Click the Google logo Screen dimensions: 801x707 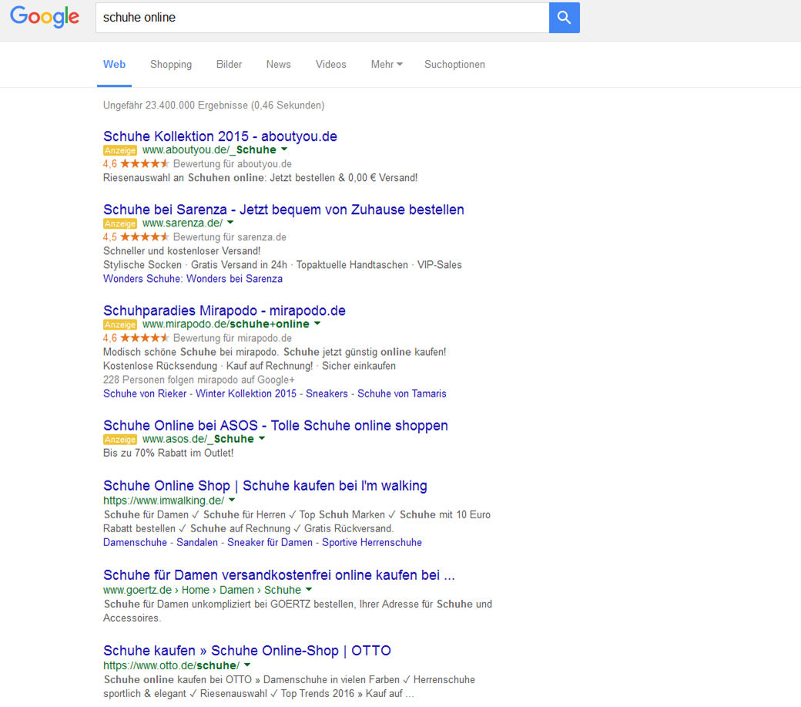[44, 17]
